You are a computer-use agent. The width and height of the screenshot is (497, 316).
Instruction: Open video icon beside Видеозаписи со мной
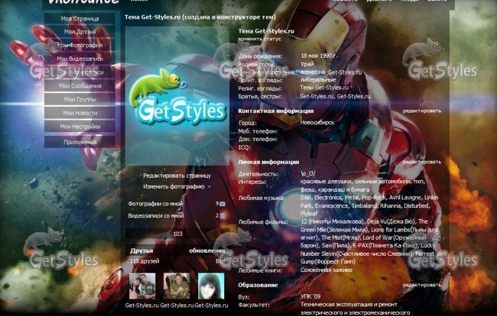[x=222, y=215]
